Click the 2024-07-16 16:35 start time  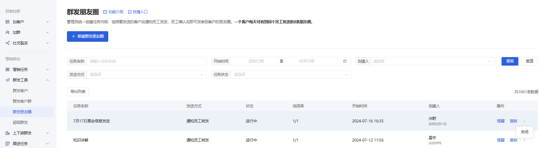368,121
